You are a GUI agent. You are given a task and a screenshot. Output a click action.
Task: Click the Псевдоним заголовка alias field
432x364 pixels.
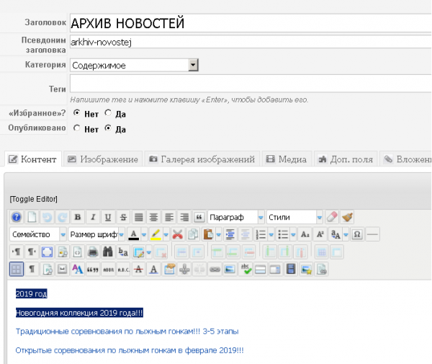pos(251,42)
